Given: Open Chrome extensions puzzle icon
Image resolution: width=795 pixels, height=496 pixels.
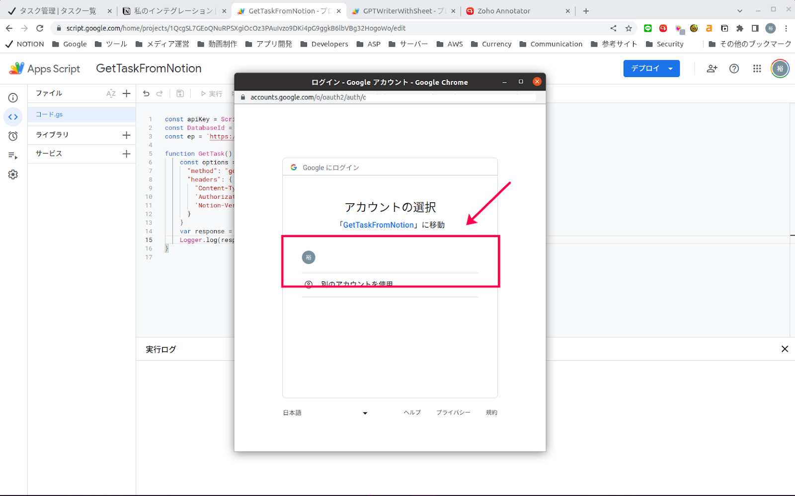Looking at the screenshot, I should coord(740,28).
